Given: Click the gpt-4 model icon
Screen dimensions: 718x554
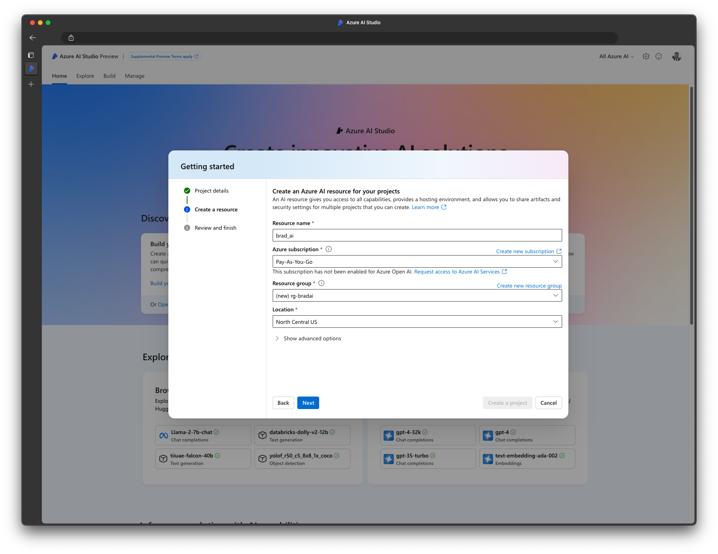Looking at the screenshot, I should point(488,436).
